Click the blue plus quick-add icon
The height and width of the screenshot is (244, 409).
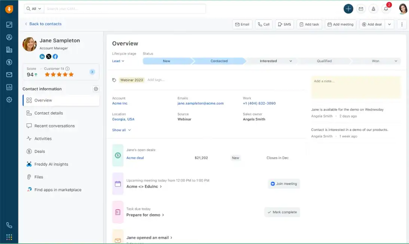(348, 9)
